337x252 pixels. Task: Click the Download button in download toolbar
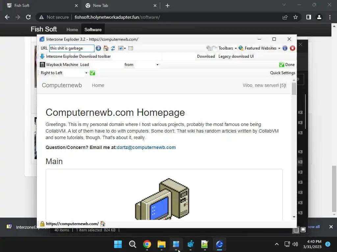pyautogui.click(x=206, y=56)
